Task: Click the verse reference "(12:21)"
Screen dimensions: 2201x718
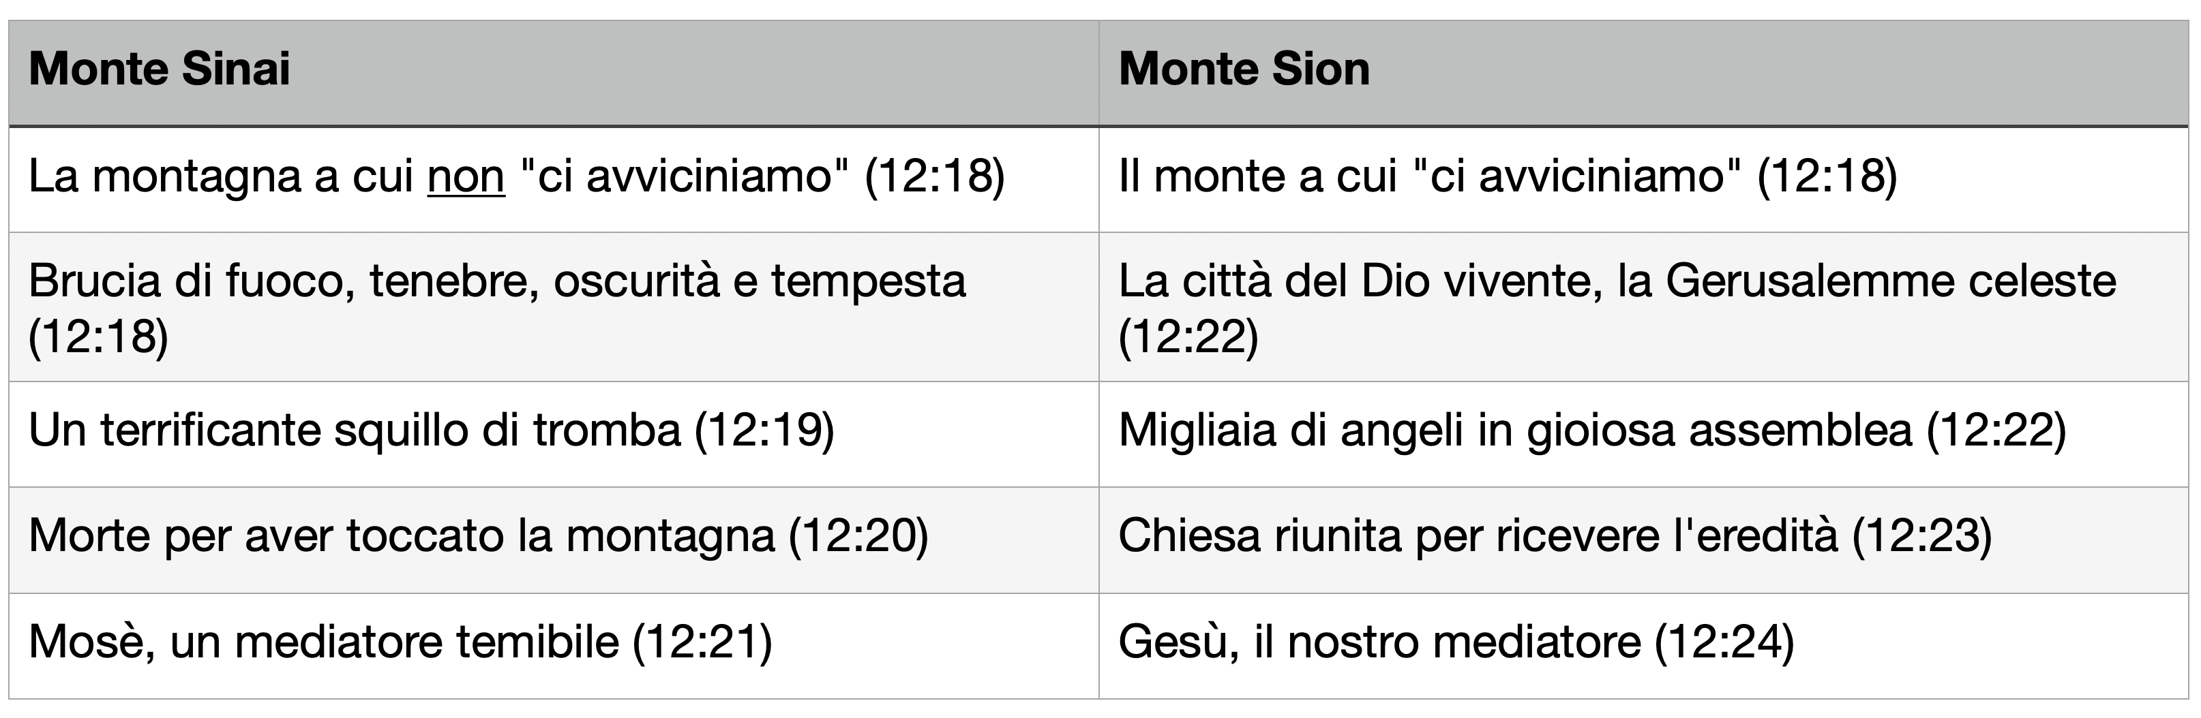Action: pos(702,642)
